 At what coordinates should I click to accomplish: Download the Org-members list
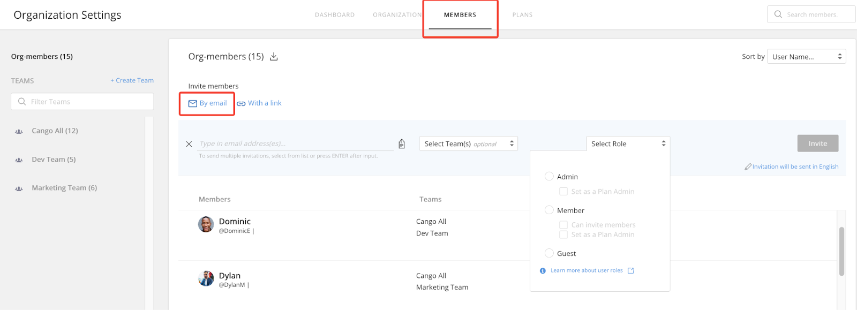274,57
